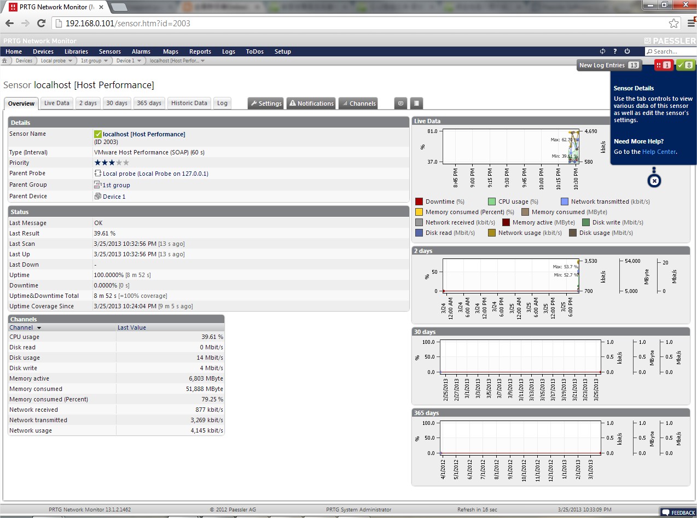Switch to the Historic Data tab

pos(189,103)
